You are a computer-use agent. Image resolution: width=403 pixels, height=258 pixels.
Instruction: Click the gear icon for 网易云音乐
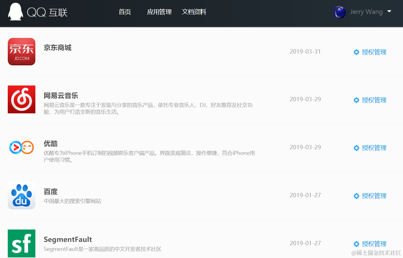coord(356,100)
